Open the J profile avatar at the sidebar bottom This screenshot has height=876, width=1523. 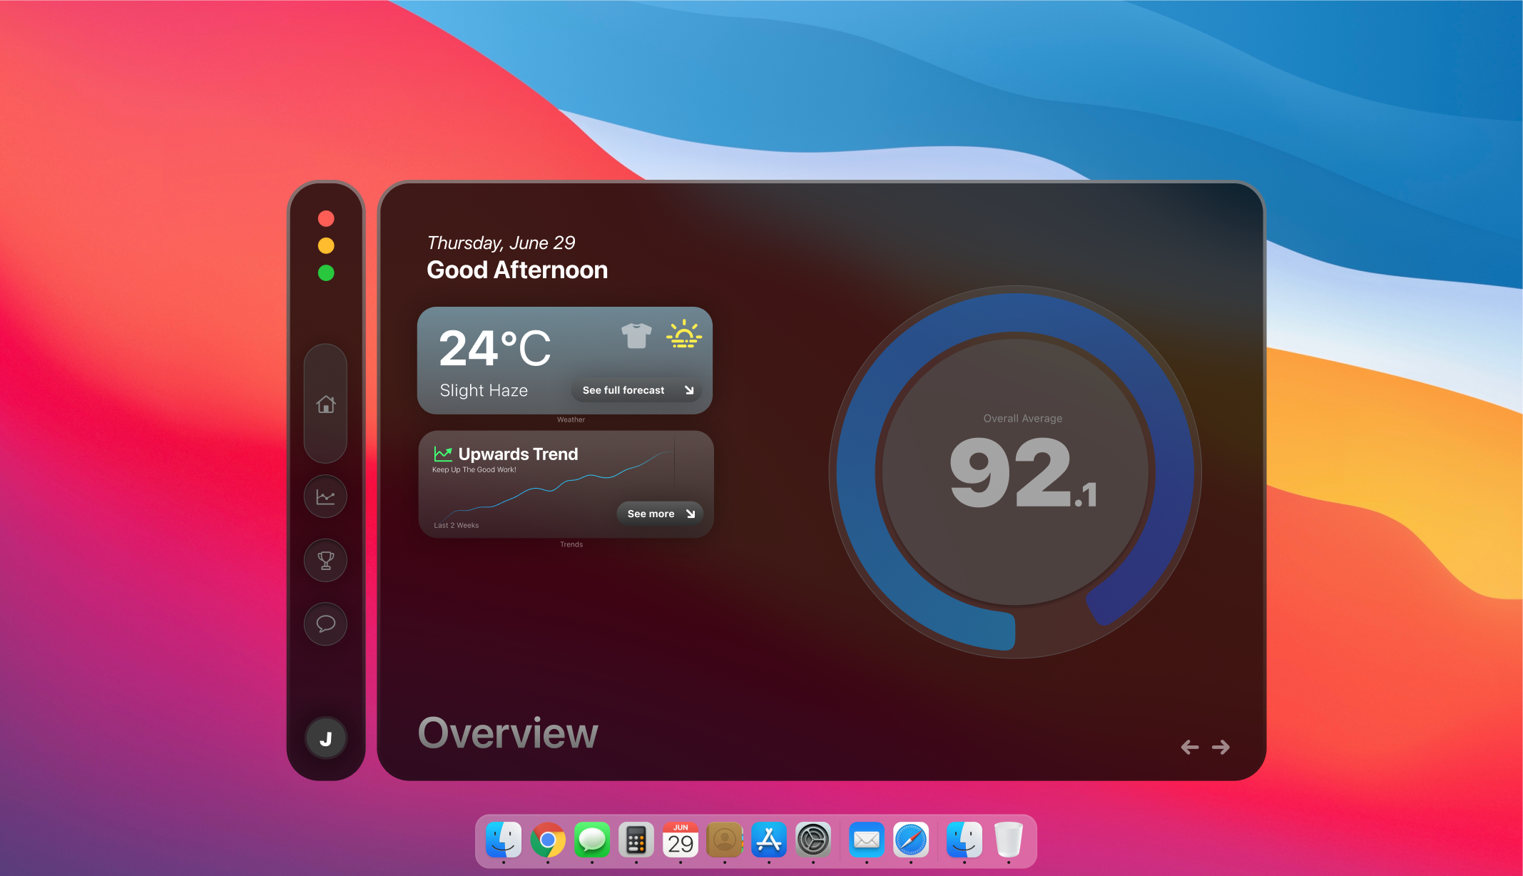325,738
